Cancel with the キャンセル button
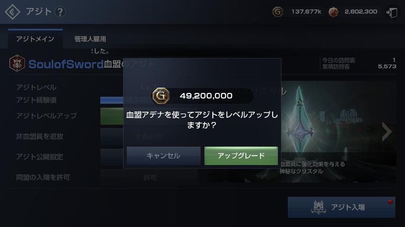Screen dimensions: 405x227 [x=164, y=156]
